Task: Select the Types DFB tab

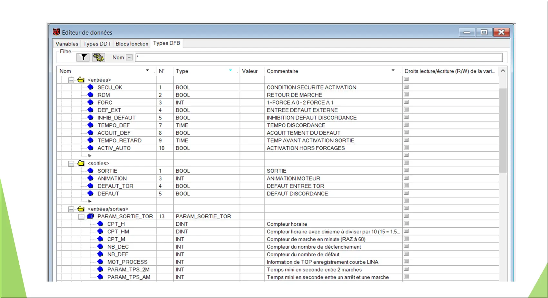Action: pos(167,43)
